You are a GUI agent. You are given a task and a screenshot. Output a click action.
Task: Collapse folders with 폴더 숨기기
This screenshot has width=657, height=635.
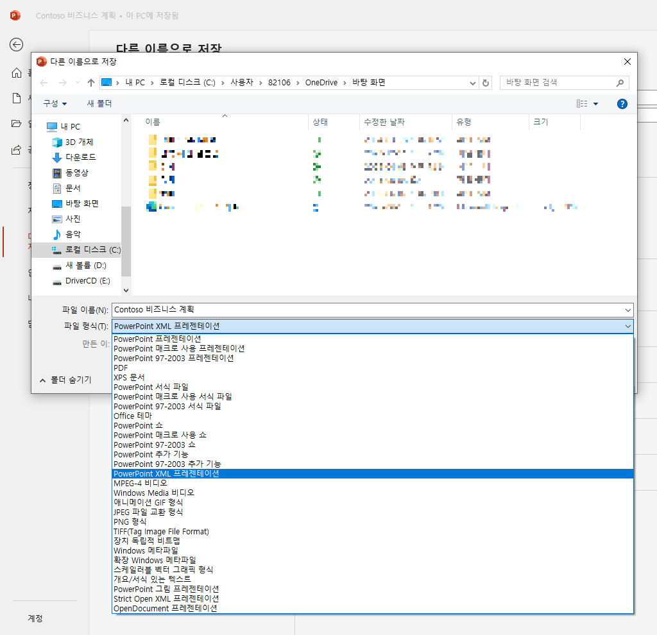[x=65, y=380]
